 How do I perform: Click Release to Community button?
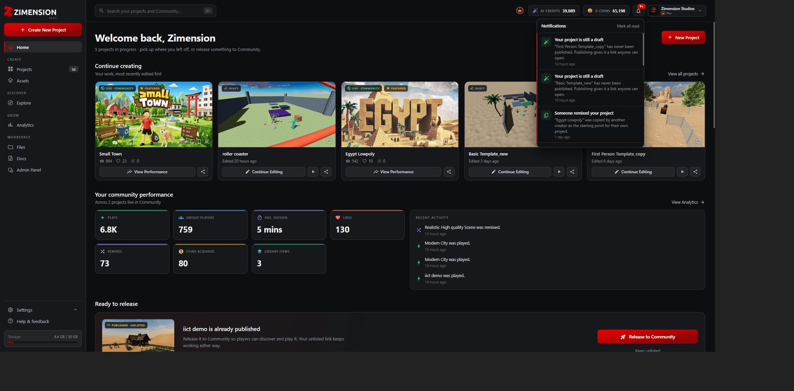pyautogui.click(x=648, y=337)
